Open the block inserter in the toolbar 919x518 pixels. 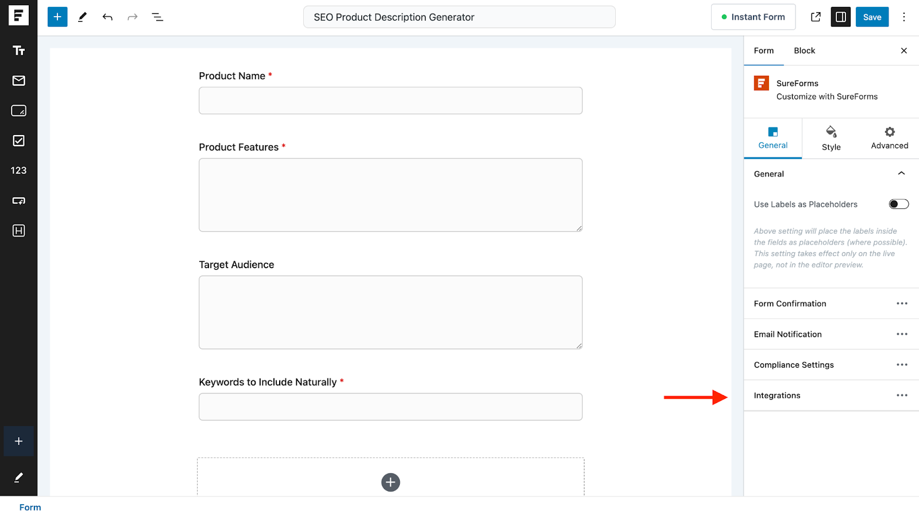[57, 17]
